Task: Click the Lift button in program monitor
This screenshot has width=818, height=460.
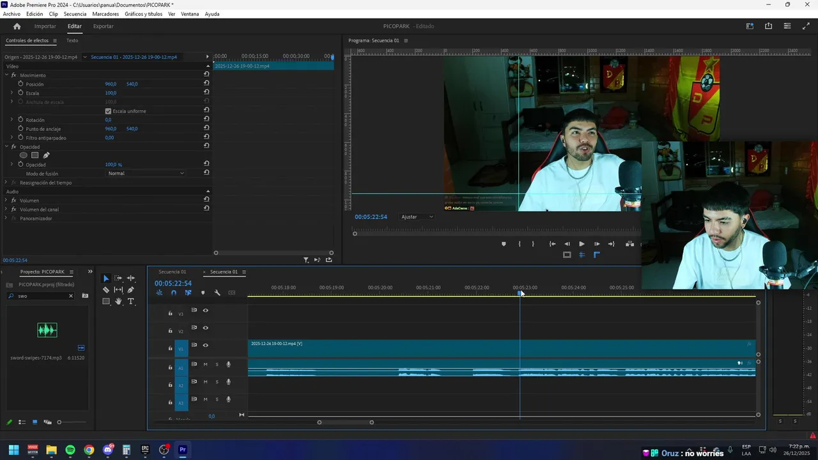Action: [630, 244]
